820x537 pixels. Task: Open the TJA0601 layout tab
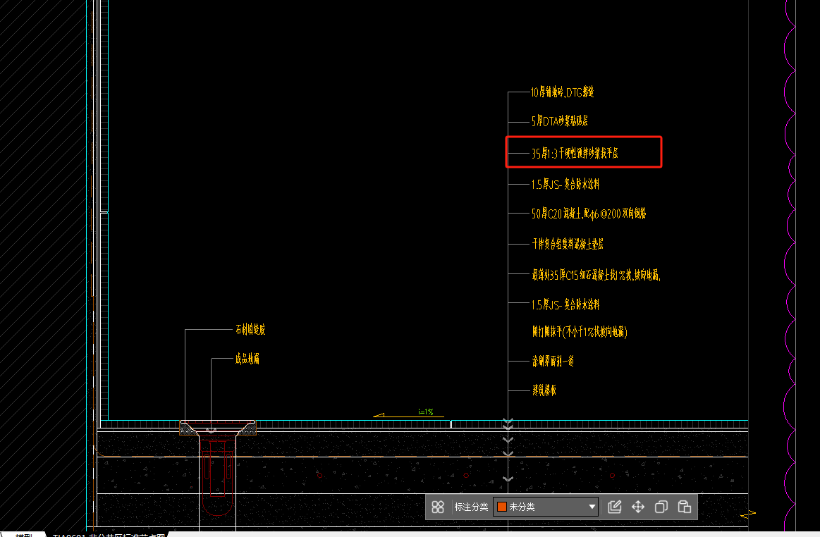109,536
